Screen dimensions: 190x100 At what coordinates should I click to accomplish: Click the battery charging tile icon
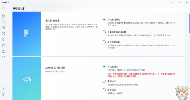point(27,33)
